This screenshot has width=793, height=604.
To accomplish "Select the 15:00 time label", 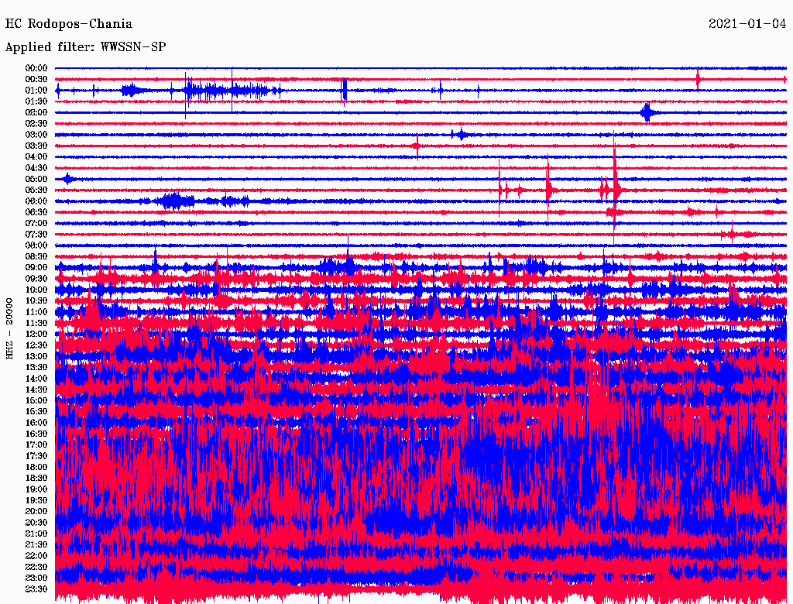I will (36, 400).
